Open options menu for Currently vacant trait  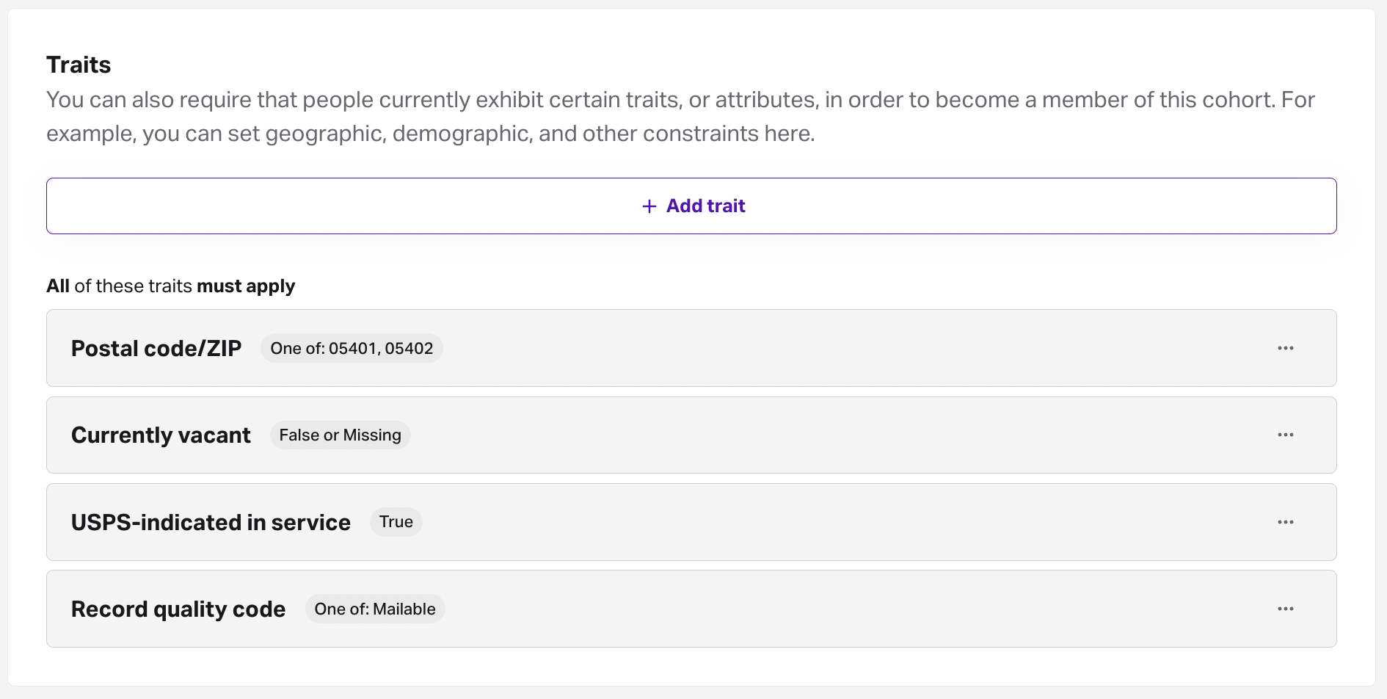1286,435
